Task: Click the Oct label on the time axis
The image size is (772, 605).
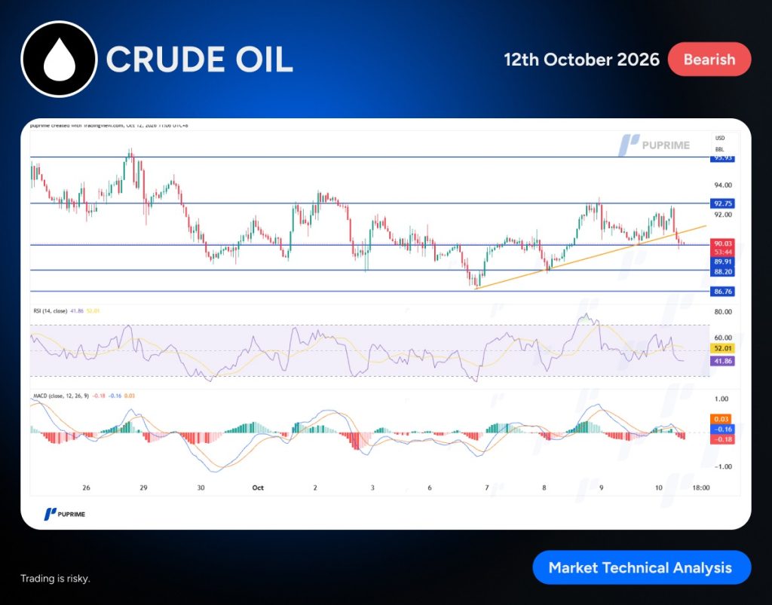Action: 258,488
